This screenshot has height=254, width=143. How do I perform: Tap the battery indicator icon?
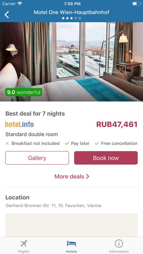(136, 4)
